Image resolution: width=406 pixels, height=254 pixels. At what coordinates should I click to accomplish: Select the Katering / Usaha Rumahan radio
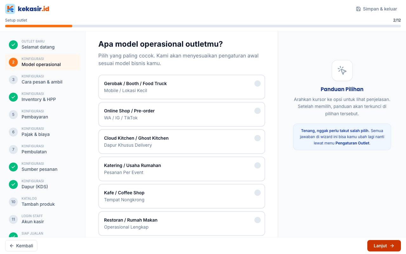[258, 165]
